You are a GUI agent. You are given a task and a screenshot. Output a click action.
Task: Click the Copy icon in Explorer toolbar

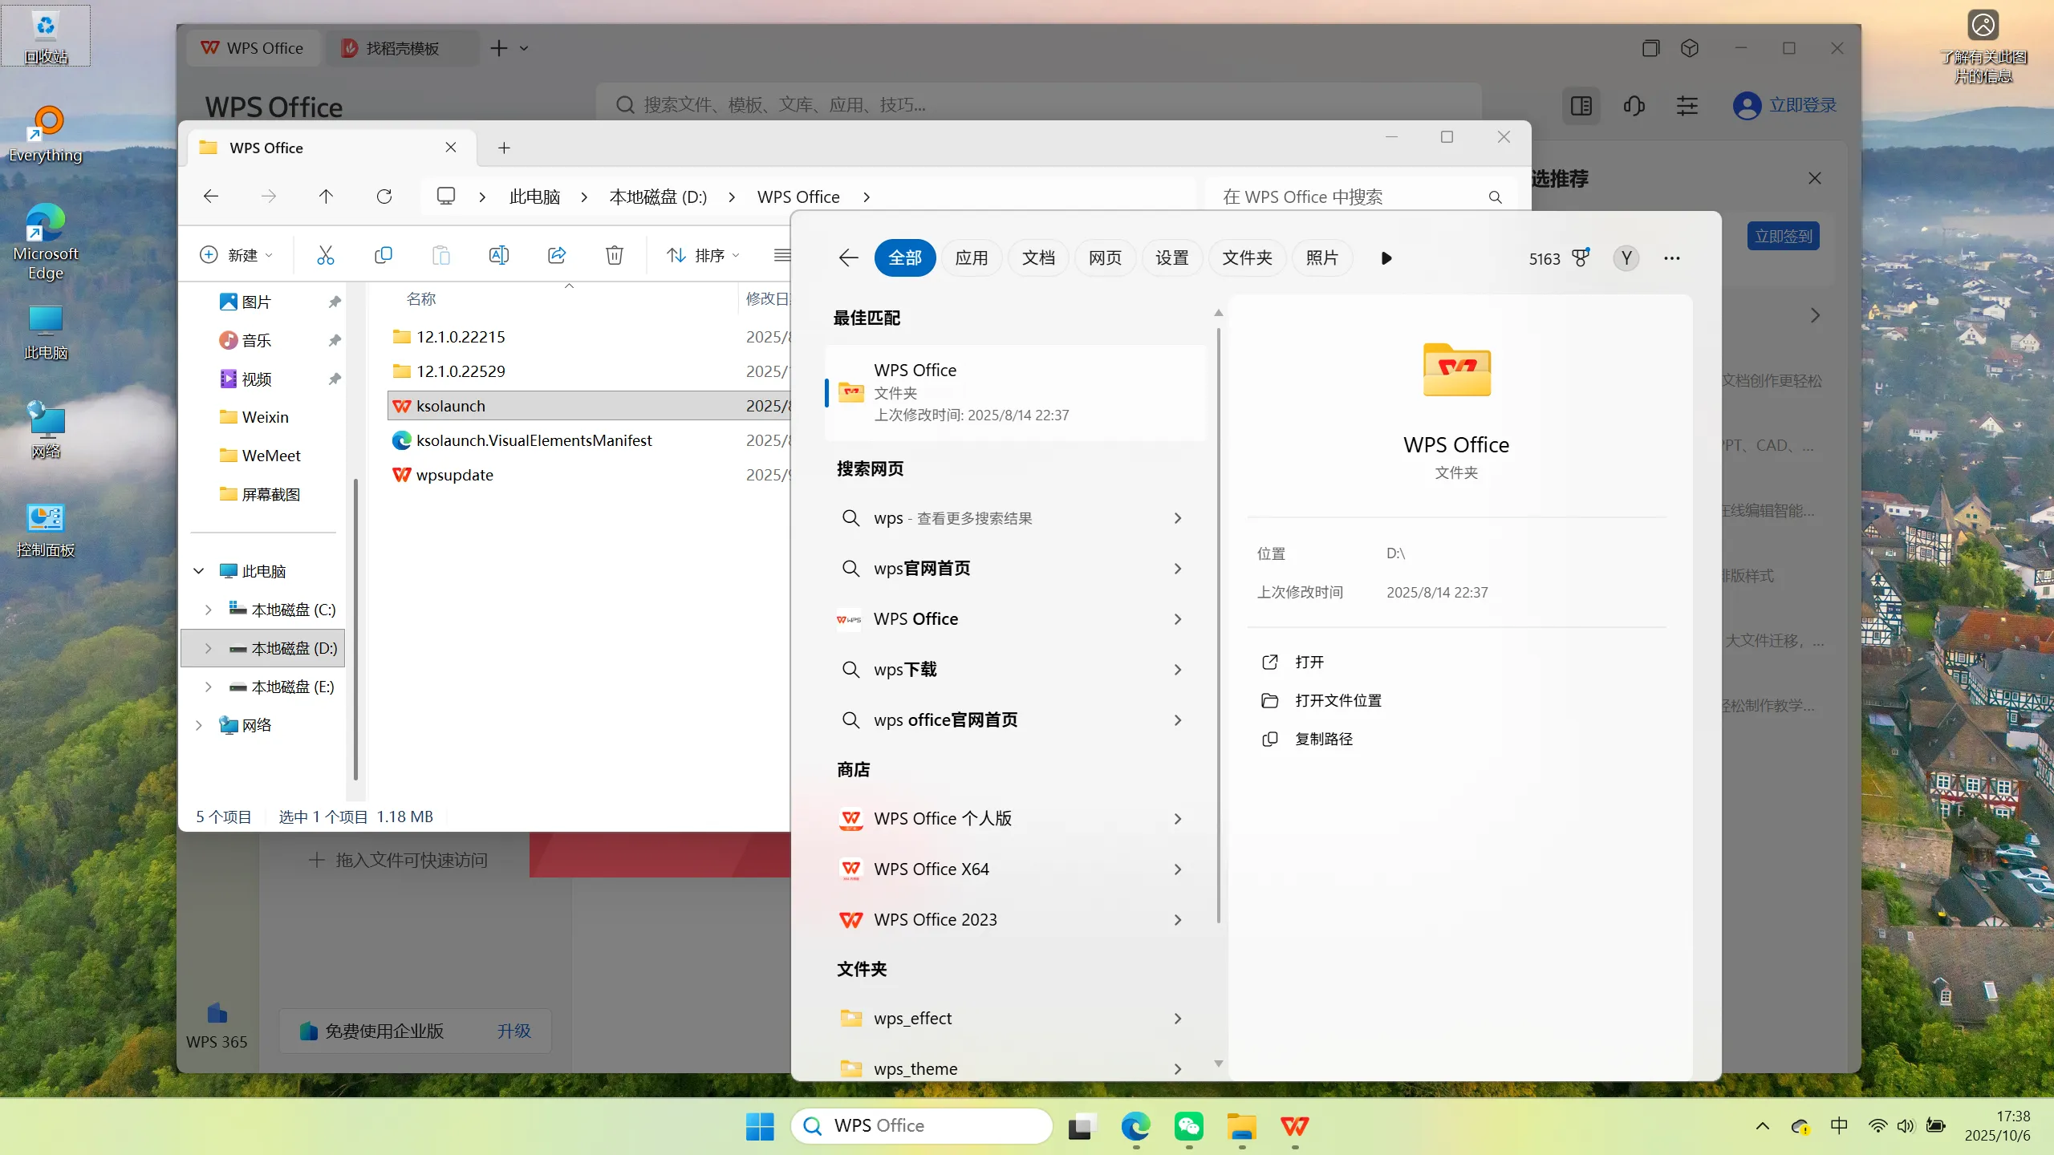click(x=384, y=255)
